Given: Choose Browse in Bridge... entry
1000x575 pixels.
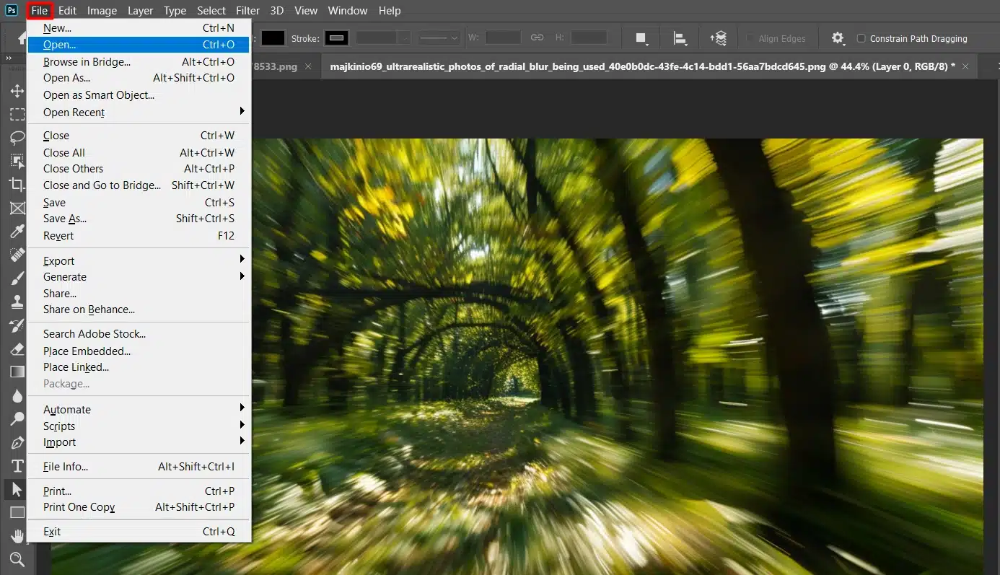Looking at the screenshot, I should coord(139,62).
